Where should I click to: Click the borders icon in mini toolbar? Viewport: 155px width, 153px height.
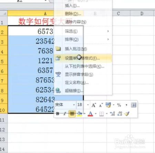coord(102,114)
